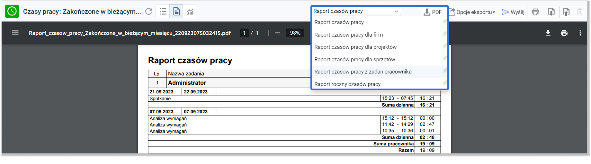Open the PDF viewer three-dot menu

pyautogui.click(x=580, y=33)
